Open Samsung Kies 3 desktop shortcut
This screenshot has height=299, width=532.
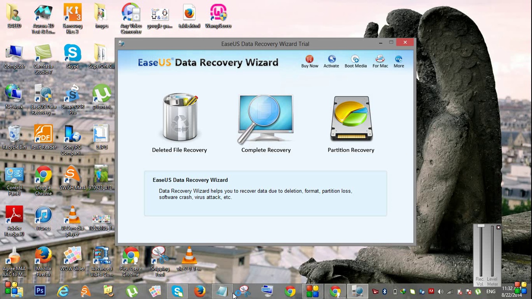coord(72,19)
